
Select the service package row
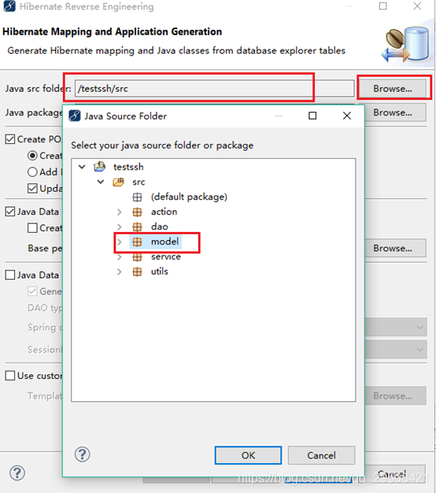(166, 256)
